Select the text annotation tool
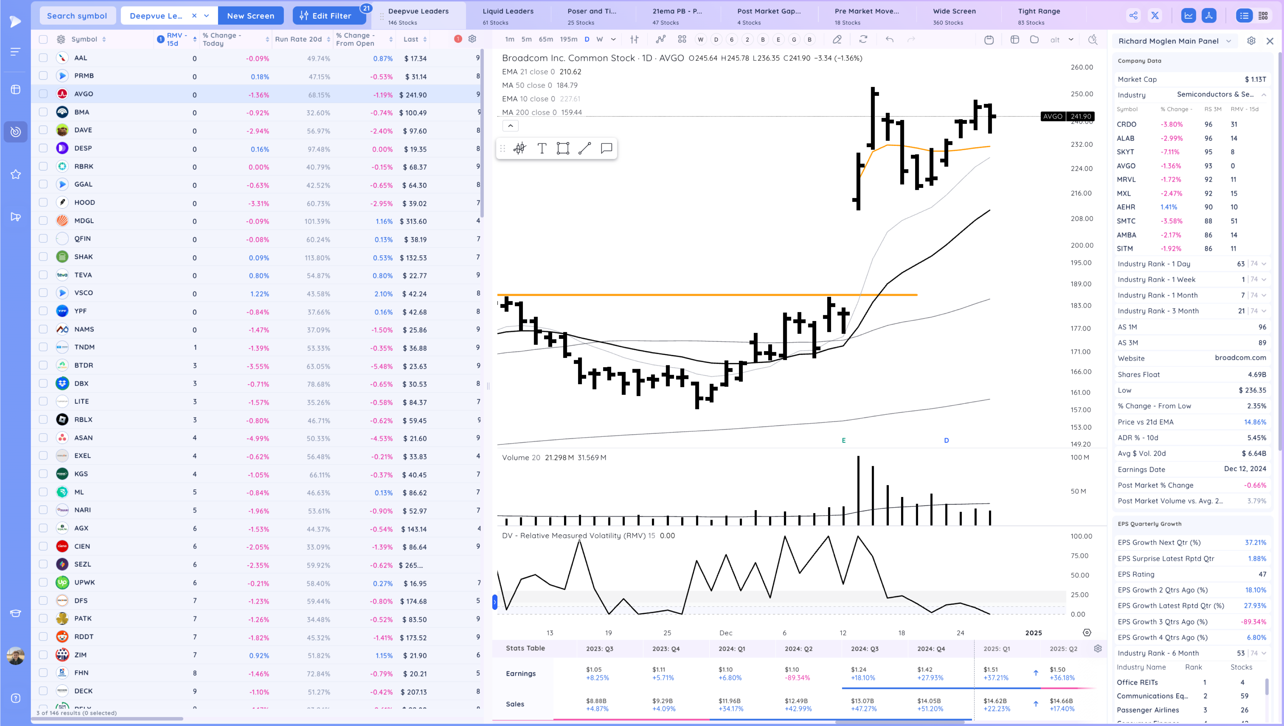The image size is (1284, 726). 542,148
